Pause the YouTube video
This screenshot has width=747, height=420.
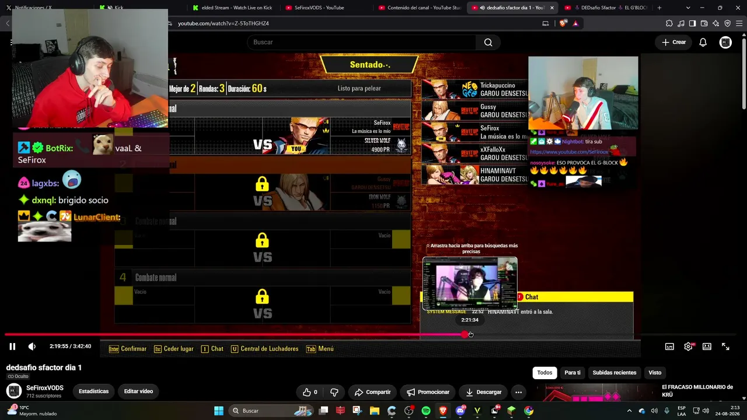(x=12, y=346)
